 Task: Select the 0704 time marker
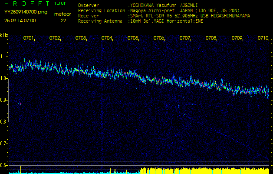click(107, 38)
